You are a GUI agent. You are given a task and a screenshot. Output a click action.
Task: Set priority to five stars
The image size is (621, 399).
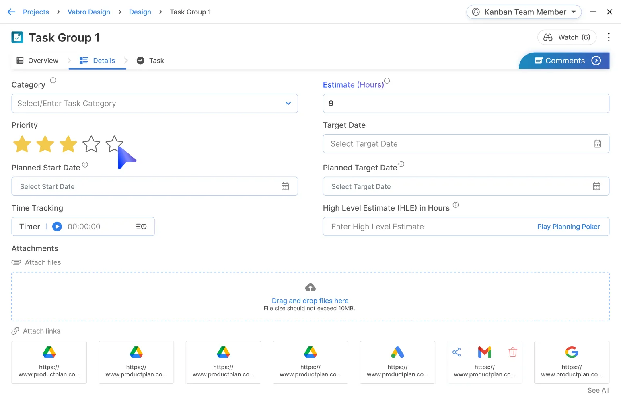tap(114, 143)
